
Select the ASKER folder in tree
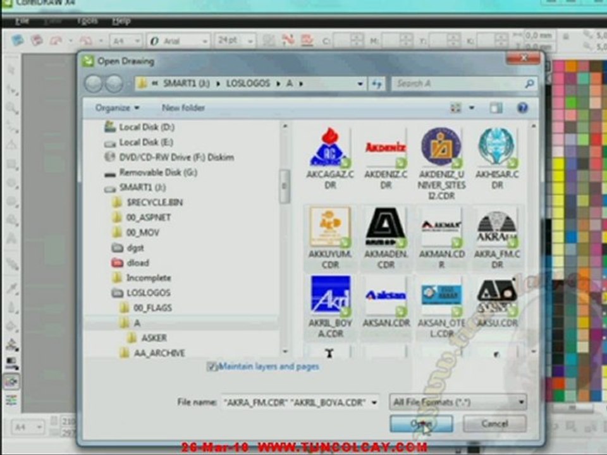pos(147,338)
